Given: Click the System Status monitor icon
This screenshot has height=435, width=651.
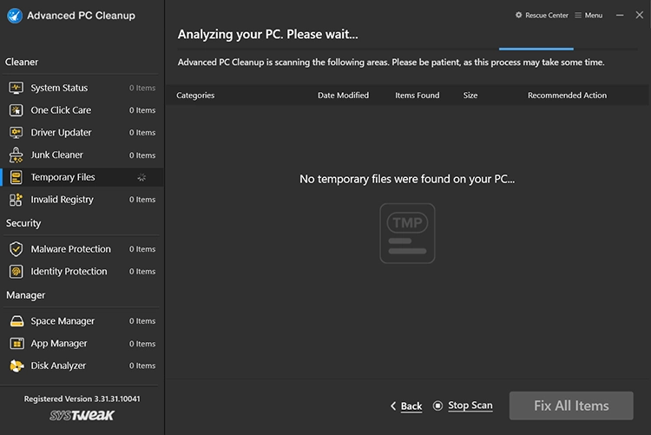Looking at the screenshot, I should coord(16,88).
